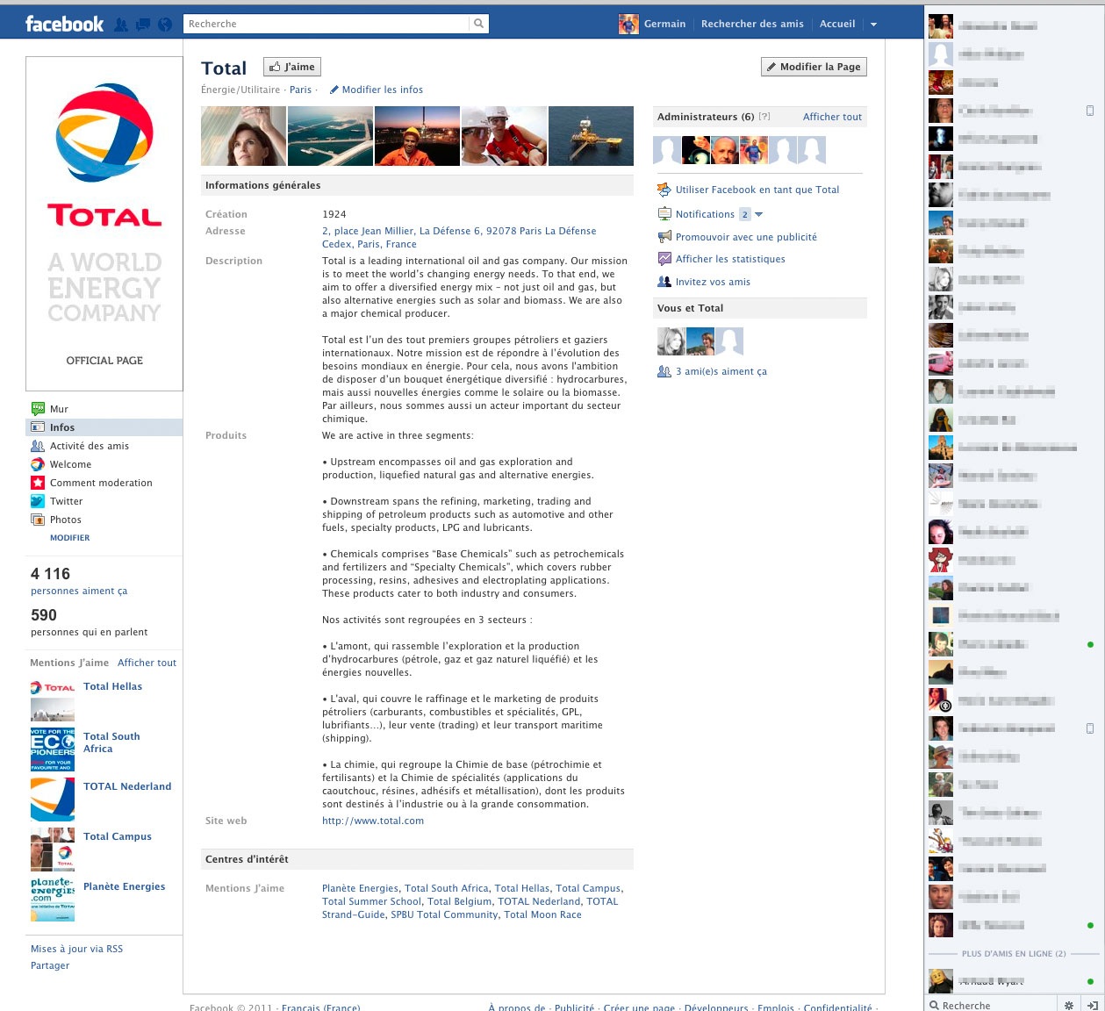Screen dimensions: 1105x1011
Task: Click the red Comment moderation icon
Action: 38,483
